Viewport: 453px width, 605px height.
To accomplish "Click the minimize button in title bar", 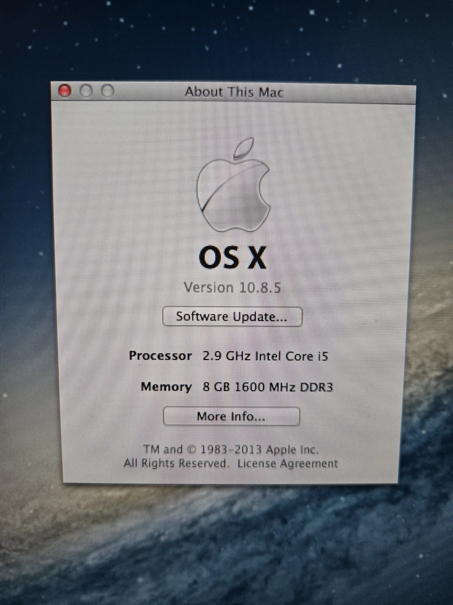I will coord(86,90).
